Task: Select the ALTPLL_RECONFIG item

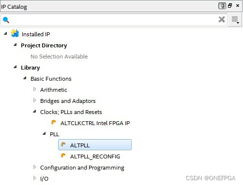Action: pyautogui.click(x=95, y=157)
